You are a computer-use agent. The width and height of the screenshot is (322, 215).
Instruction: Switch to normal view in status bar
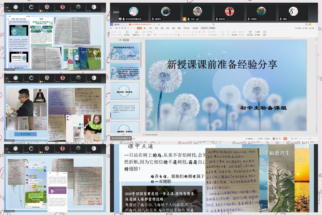tap(274, 139)
